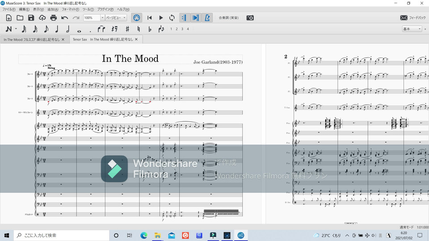Open the page view (ページビュー) dropdown
This screenshot has height=241, width=429.
click(116, 18)
